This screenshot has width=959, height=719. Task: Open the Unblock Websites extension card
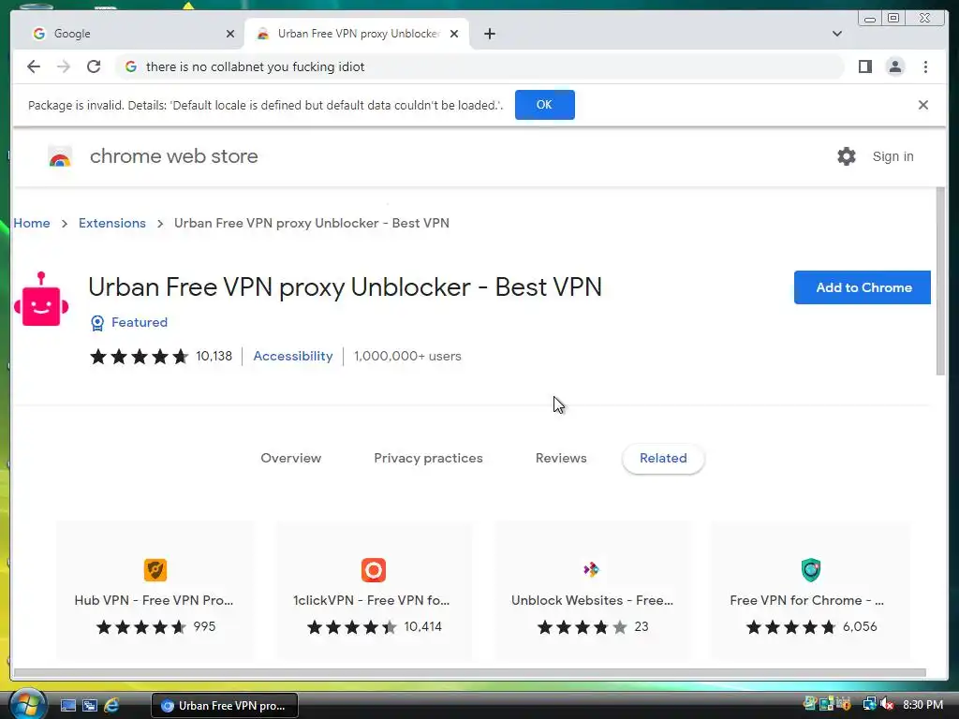593,591
